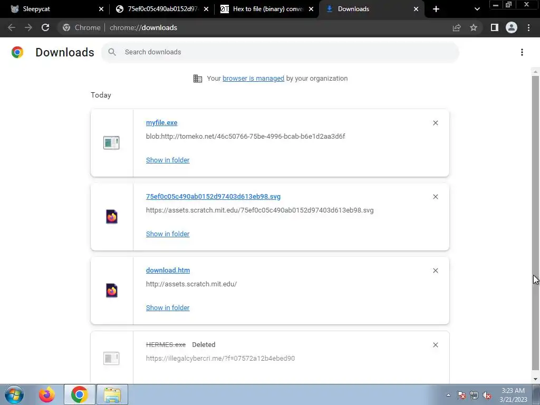
Task: Close the 75ef0c05c490 tab
Action: (206, 9)
